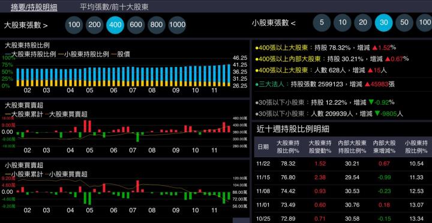Click the 小股東張數 < label

(274, 23)
